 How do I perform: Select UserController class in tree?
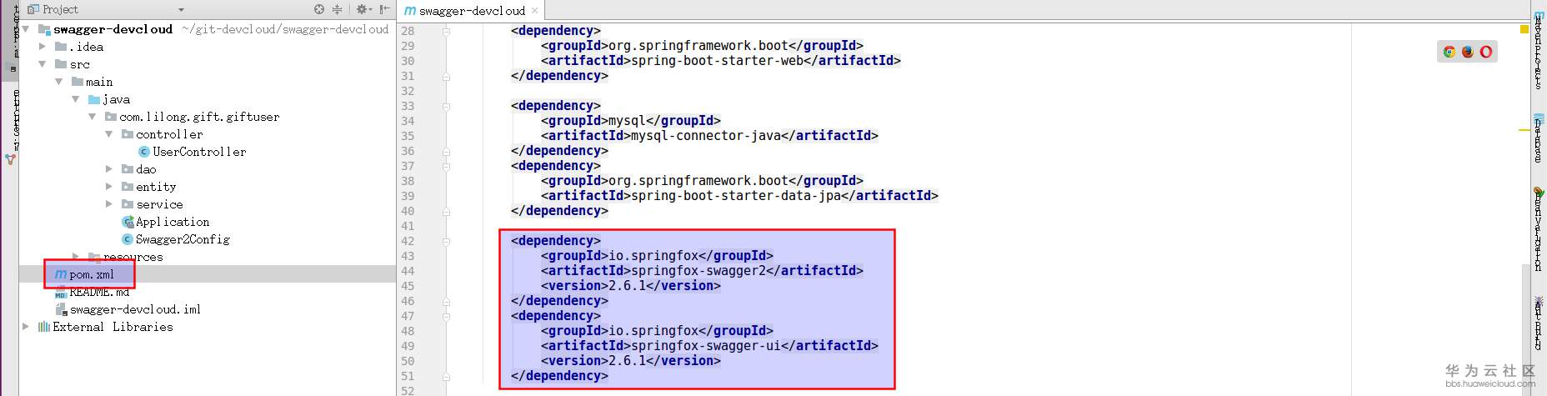192,152
